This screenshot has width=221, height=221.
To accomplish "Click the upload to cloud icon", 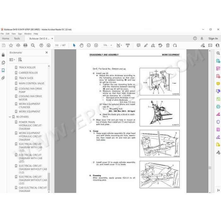I will tap(18, 45).
